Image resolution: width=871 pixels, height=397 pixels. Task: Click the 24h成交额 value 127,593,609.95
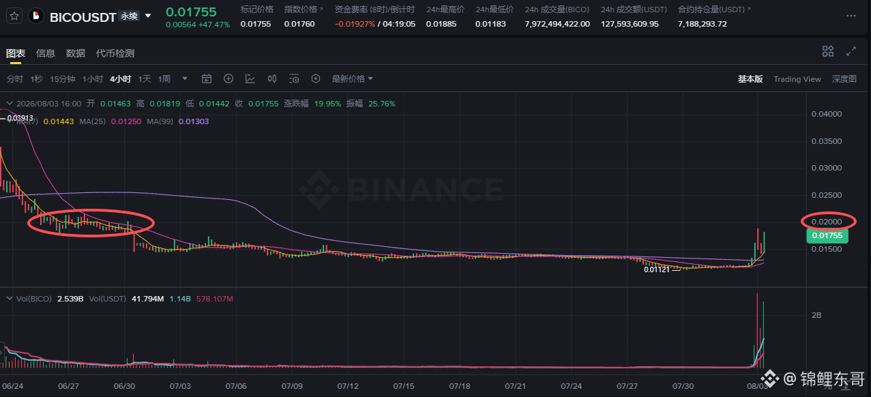coord(630,24)
